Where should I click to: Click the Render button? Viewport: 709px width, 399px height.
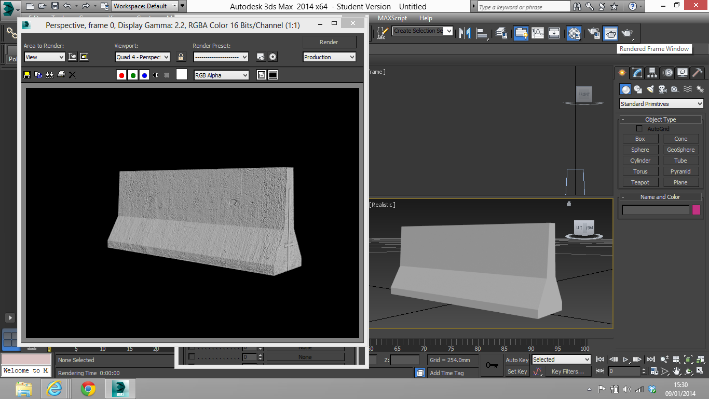pos(329,42)
